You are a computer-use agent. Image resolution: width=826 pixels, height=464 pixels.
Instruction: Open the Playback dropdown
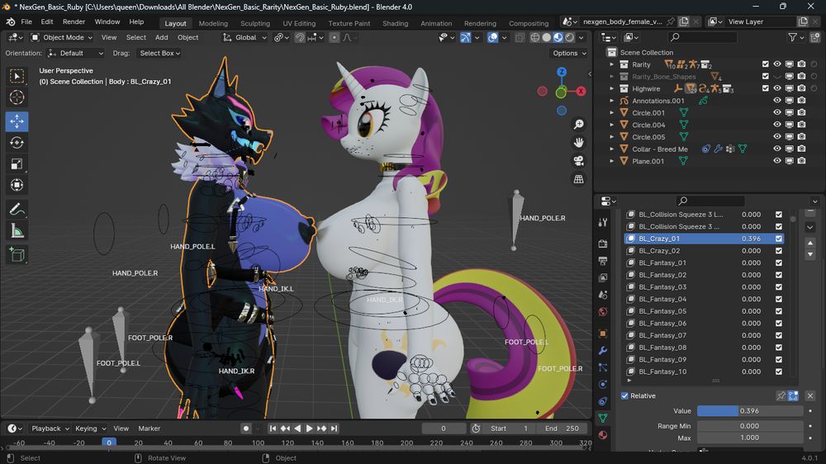click(50, 428)
